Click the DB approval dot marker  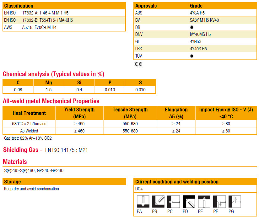pyautogui.click(x=192, y=27)
